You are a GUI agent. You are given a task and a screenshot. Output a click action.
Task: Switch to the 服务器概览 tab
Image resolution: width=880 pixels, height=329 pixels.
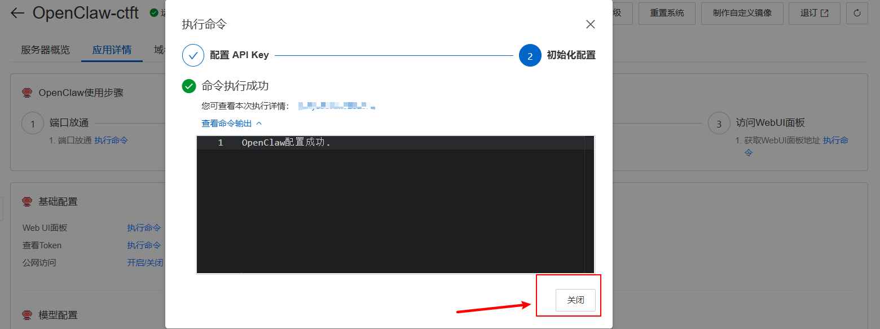(x=45, y=50)
